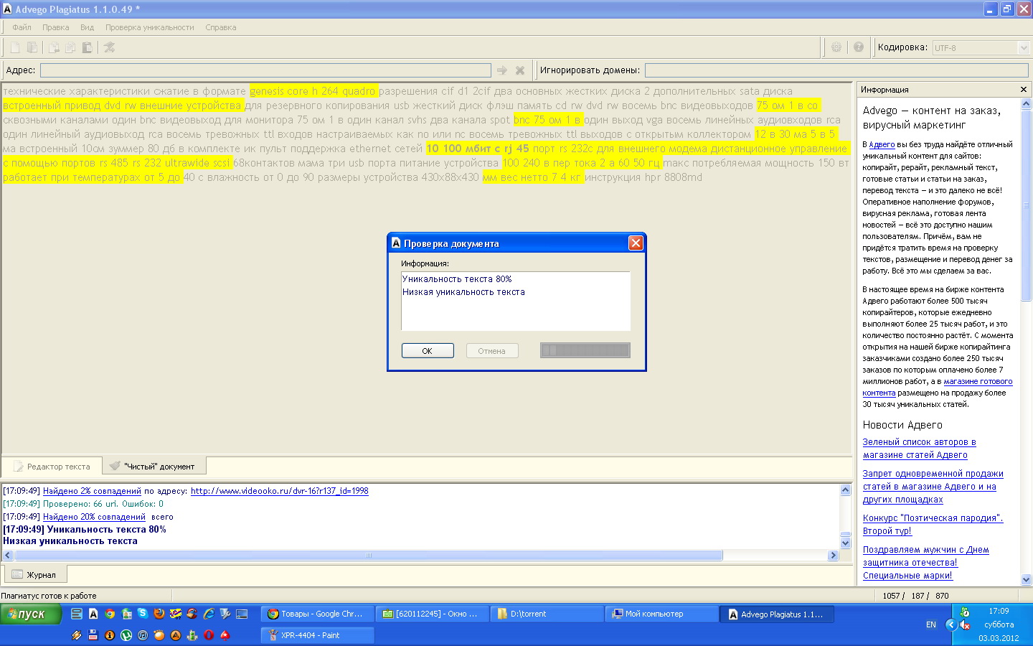The width and height of the screenshot is (1033, 646).
Task: Click the log vertical scrollbar up arrow
Action: pos(845,490)
